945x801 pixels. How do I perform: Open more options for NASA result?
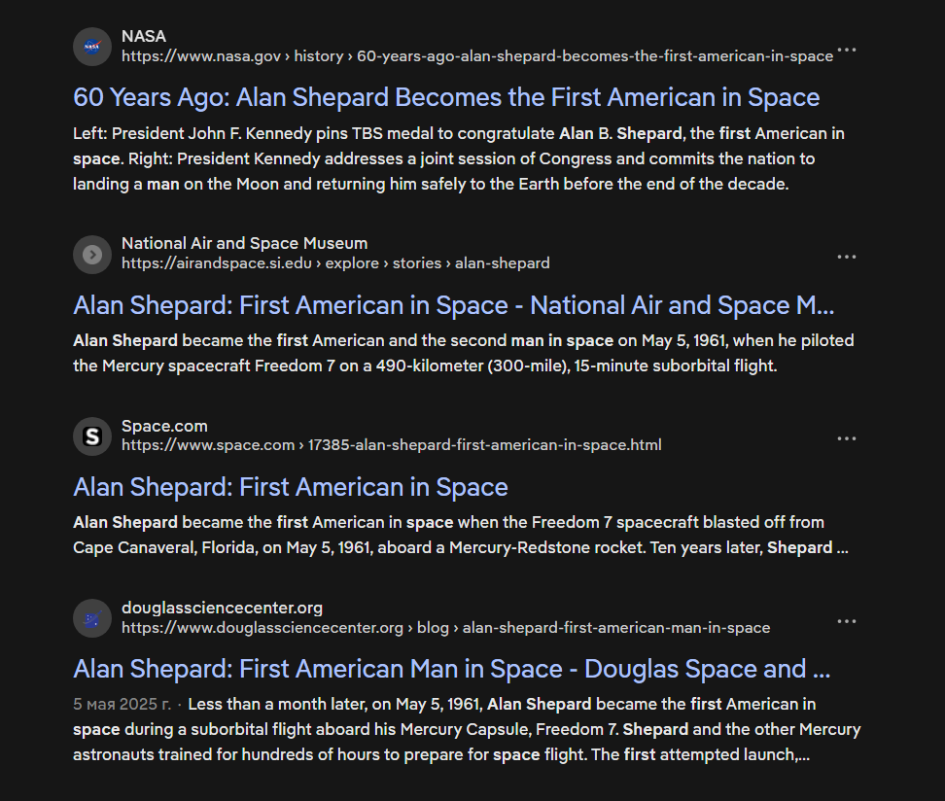click(x=847, y=50)
